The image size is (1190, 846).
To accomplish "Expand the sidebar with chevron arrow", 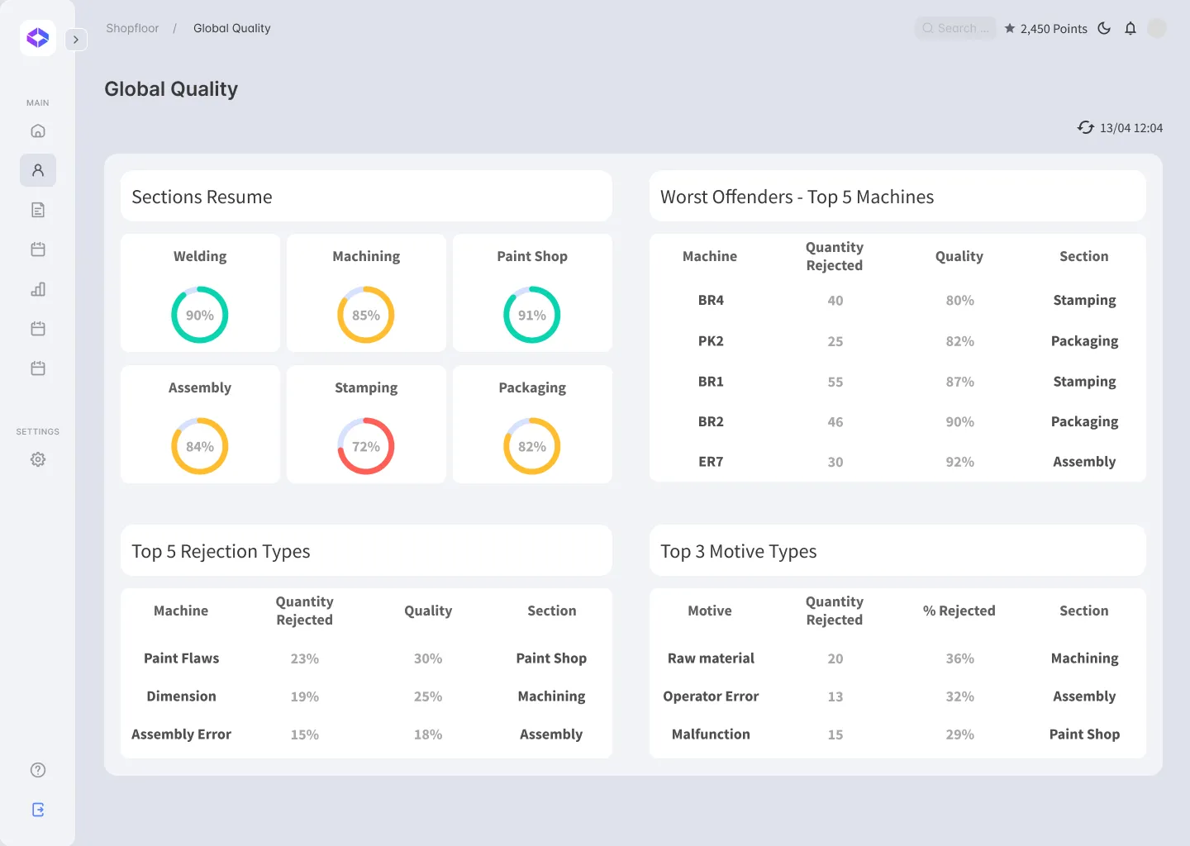I will click(x=76, y=39).
